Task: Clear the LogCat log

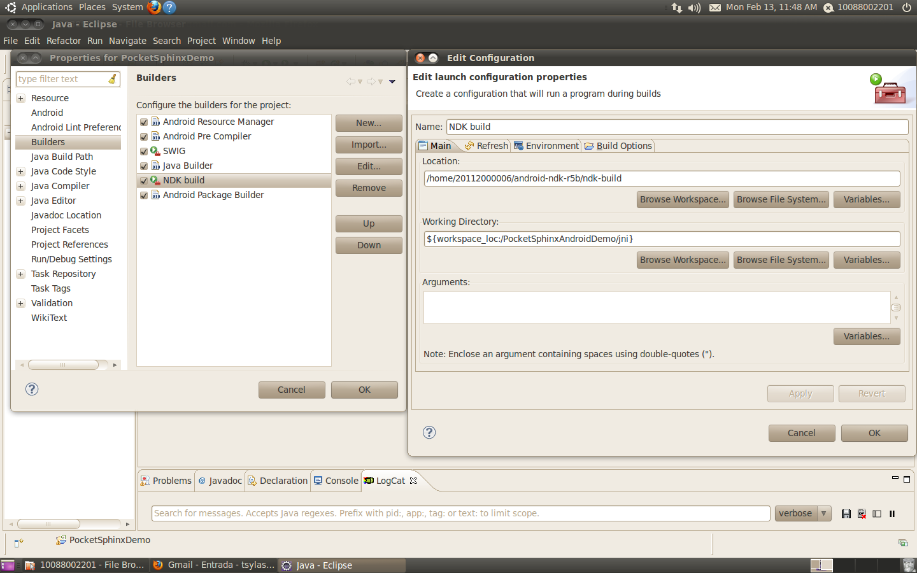Action: pyautogui.click(x=862, y=514)
